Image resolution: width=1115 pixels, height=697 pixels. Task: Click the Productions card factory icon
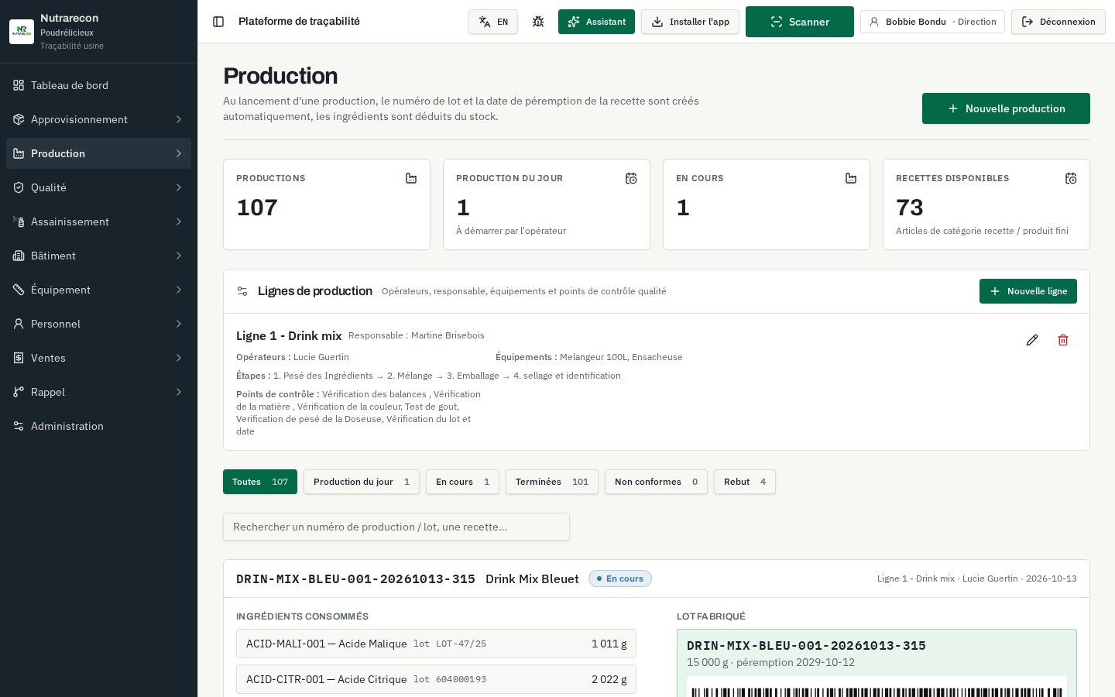[x=411, y=178]
